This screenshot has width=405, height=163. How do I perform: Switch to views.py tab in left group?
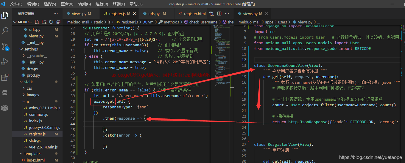coord(82,14)
